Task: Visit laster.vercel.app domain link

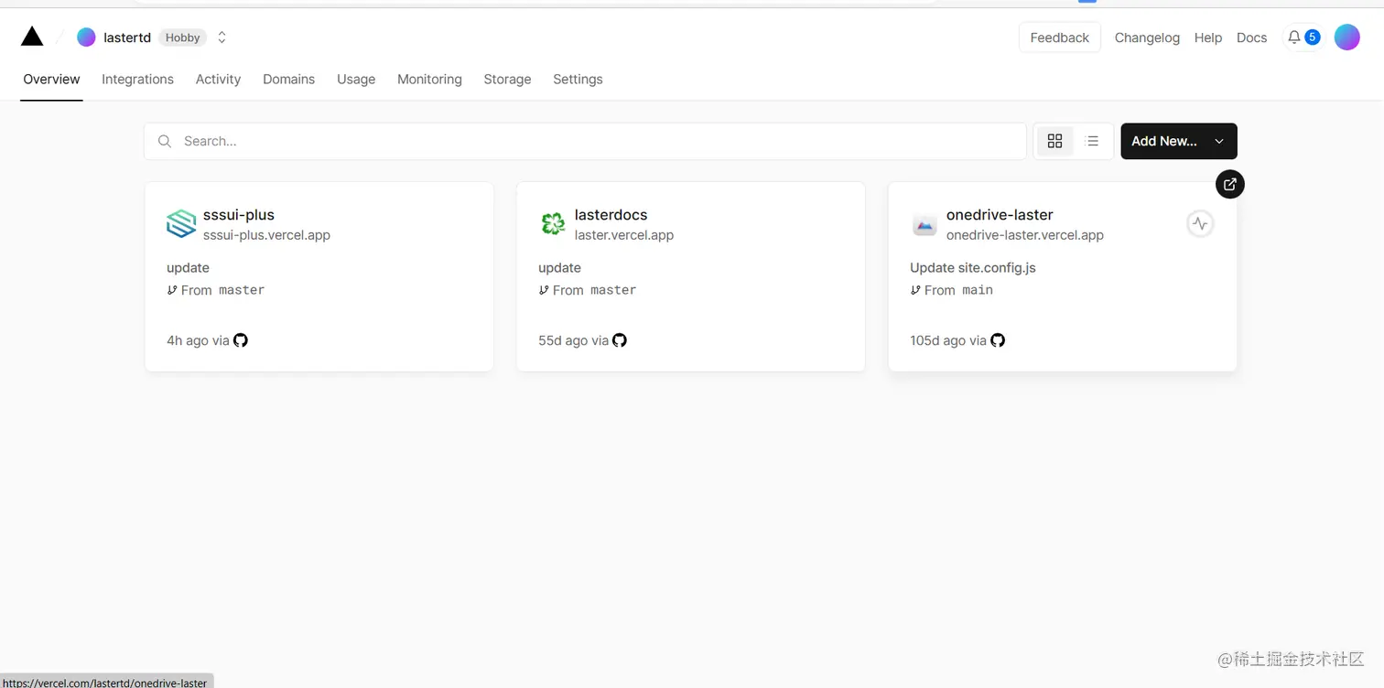Action: point(624,235)
